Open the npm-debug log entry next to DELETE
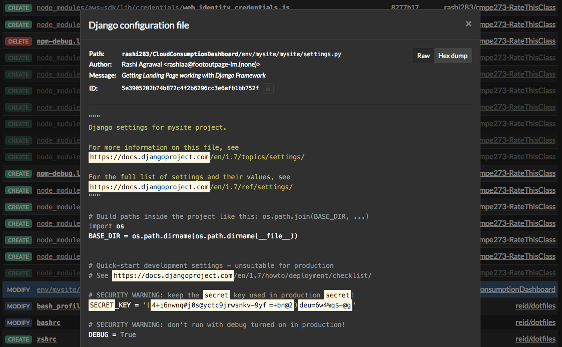562x347 pixels. pyautogui.click(x=58, y=41)
